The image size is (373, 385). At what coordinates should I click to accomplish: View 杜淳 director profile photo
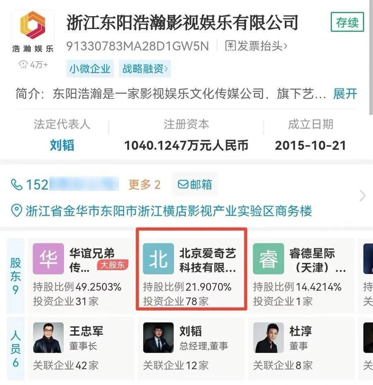tap(269, 338)
